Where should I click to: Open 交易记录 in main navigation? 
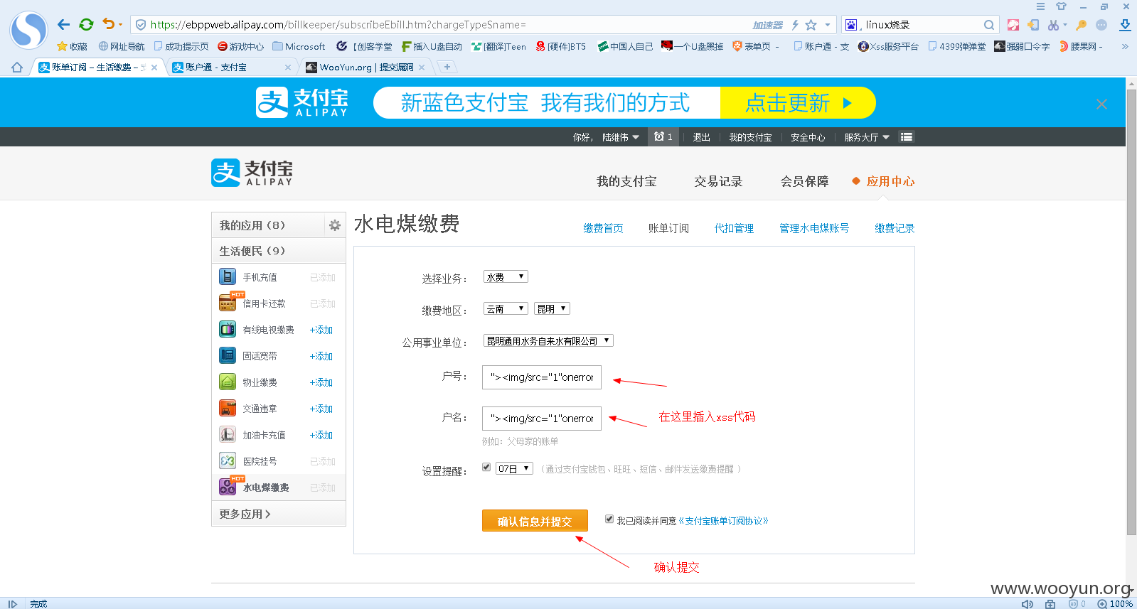pos(718,181)
